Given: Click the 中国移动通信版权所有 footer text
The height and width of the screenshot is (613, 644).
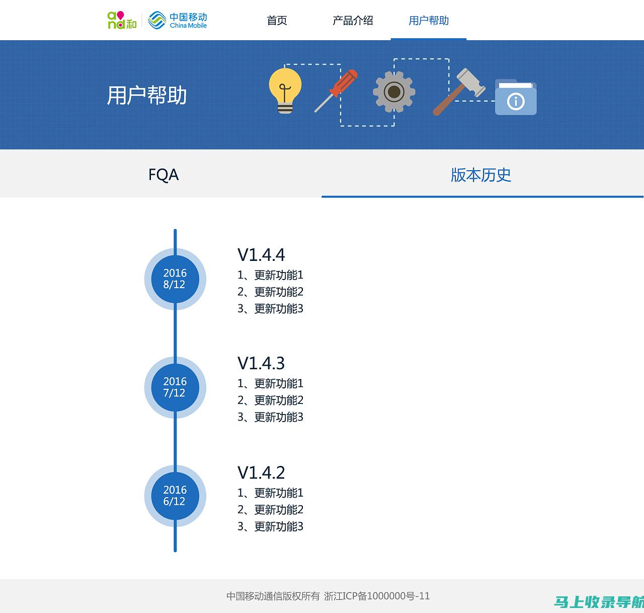Looking at the screenshot, I should point(273,596).
